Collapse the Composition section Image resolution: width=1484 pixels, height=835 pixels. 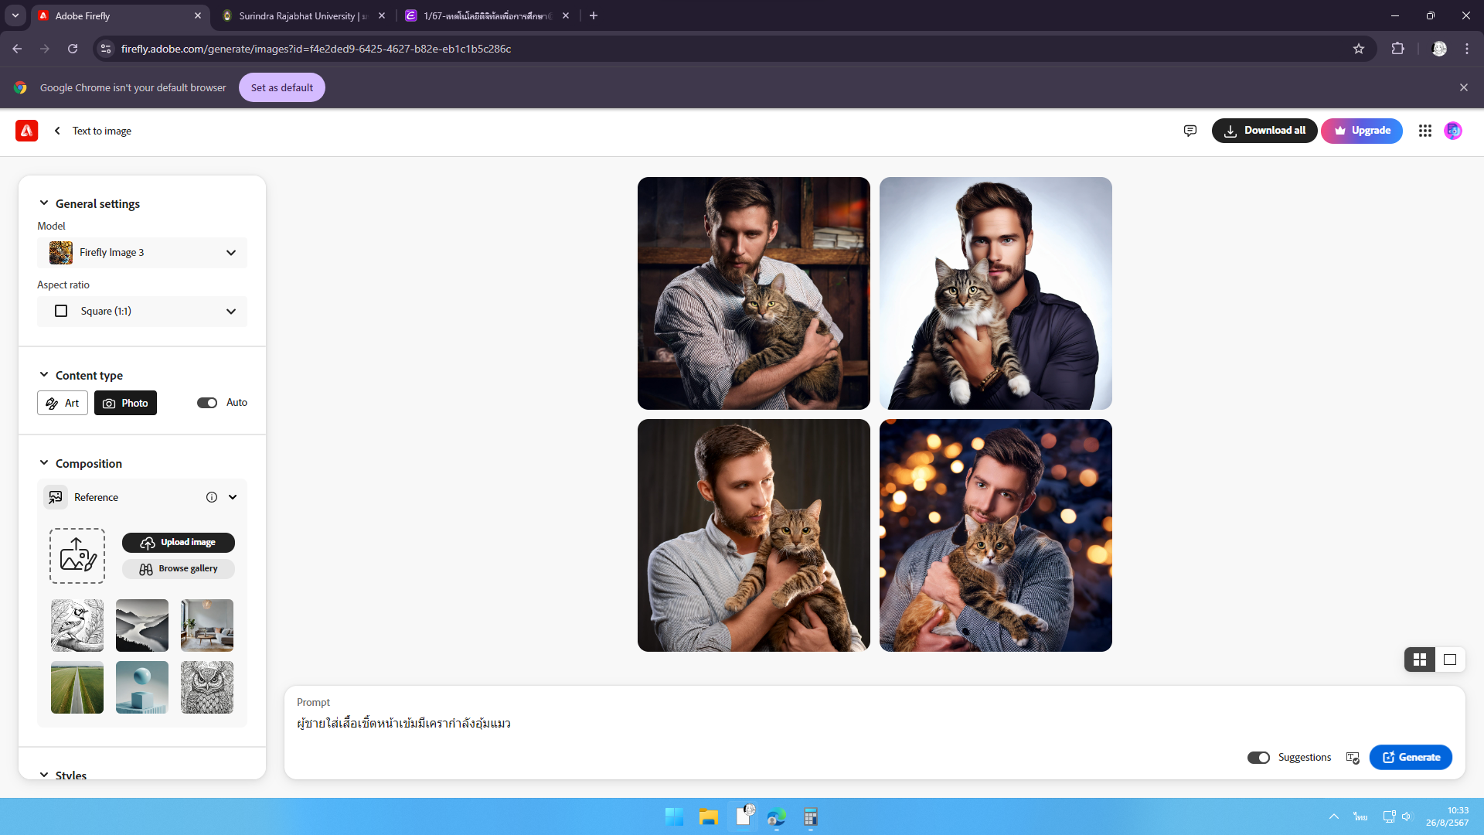click(x=44, y=463)
